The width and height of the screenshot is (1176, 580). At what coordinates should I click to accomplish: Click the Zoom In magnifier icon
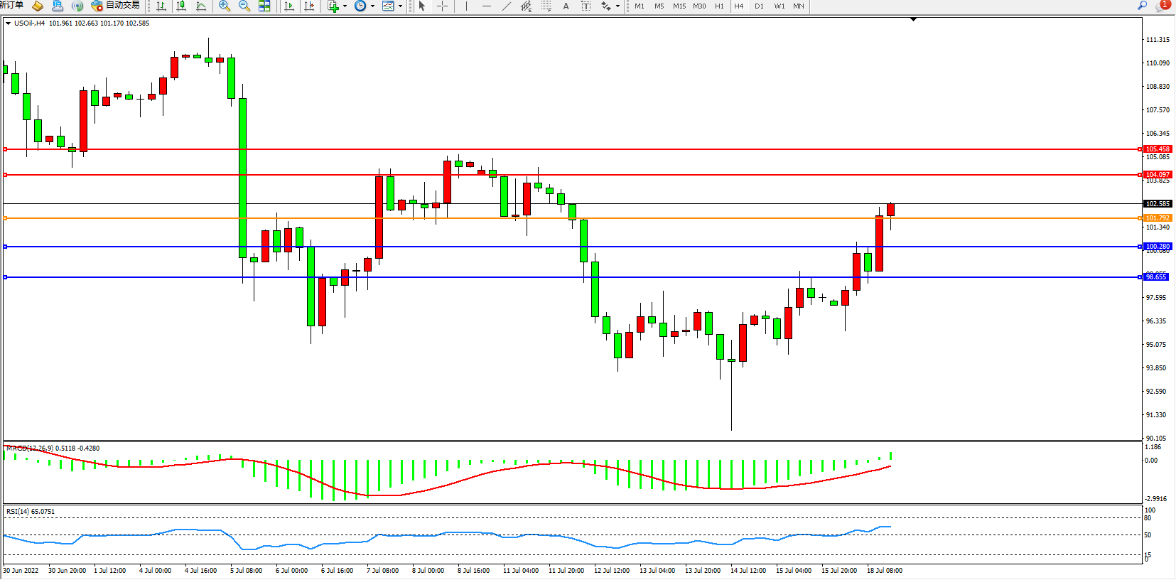pyautogui.click(x=225, y=6)
